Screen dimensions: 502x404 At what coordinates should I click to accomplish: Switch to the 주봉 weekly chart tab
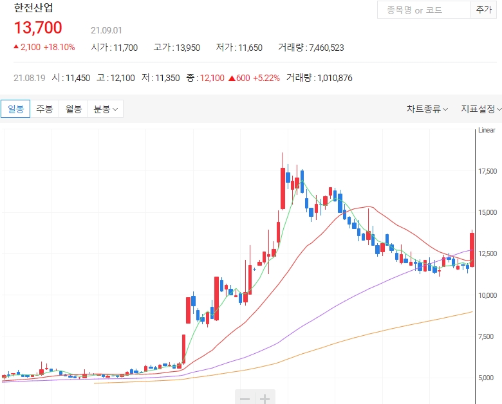(x=44, y=109)
